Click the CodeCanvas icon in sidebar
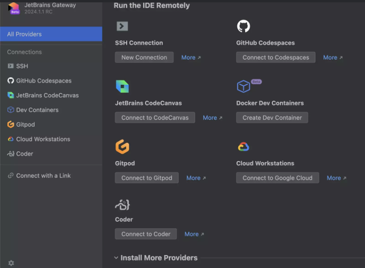The image size is (365, 268). tap(11, 95)
